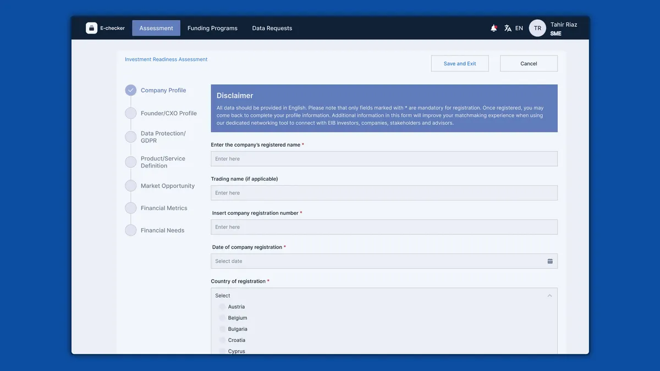Viewport: 660px width, 371px height.
Task: Open the calendar icon in date field
Action: coord(550,261)
